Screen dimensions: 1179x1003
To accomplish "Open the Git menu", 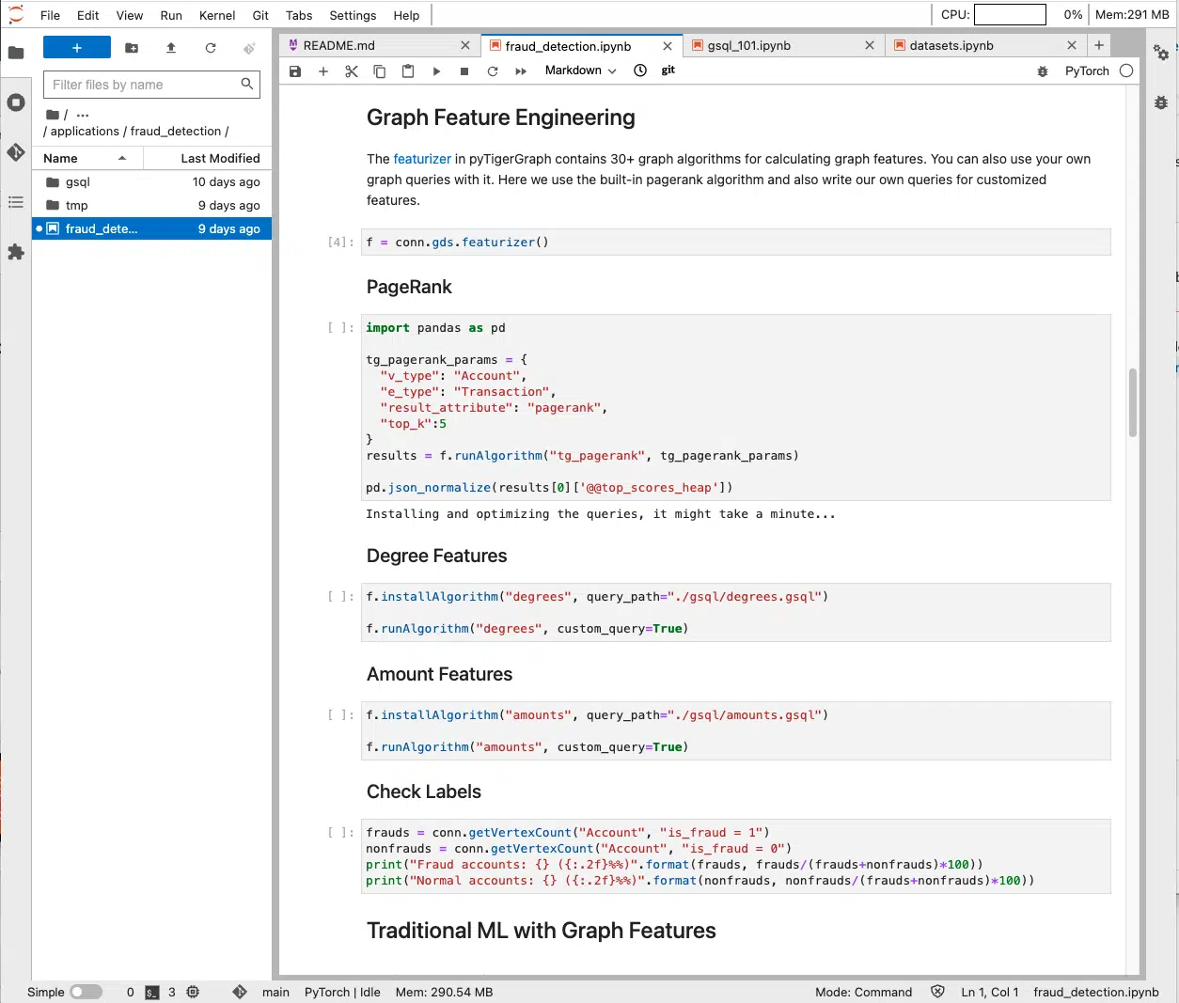I will [x=260, y=15].
